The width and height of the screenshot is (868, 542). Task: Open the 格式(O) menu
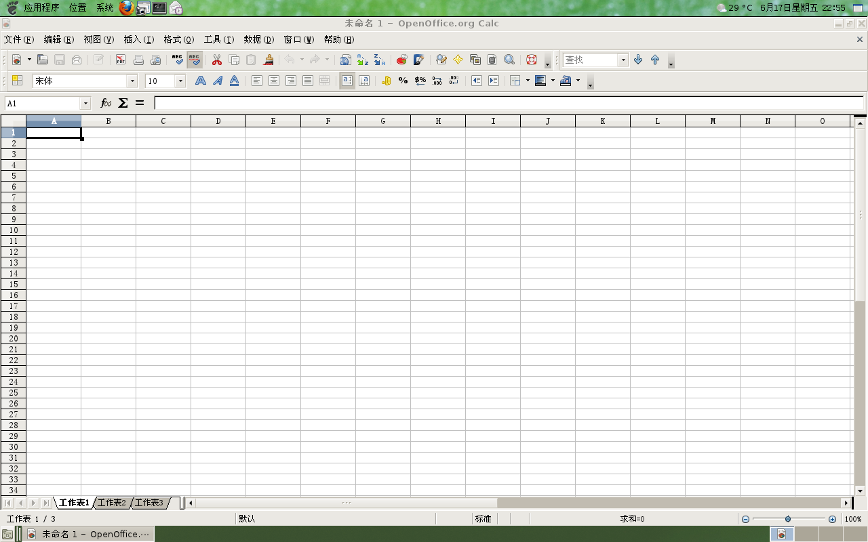(179, 39)
